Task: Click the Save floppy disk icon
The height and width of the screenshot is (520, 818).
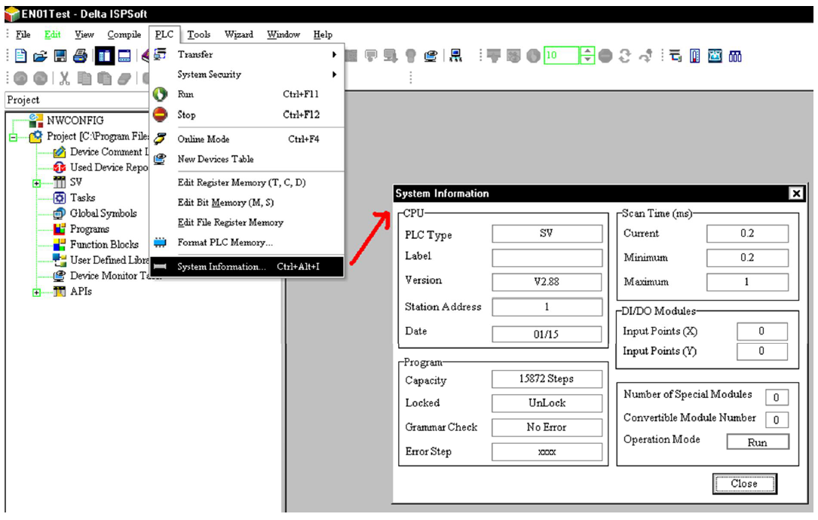Action: (x=60, y=55)
